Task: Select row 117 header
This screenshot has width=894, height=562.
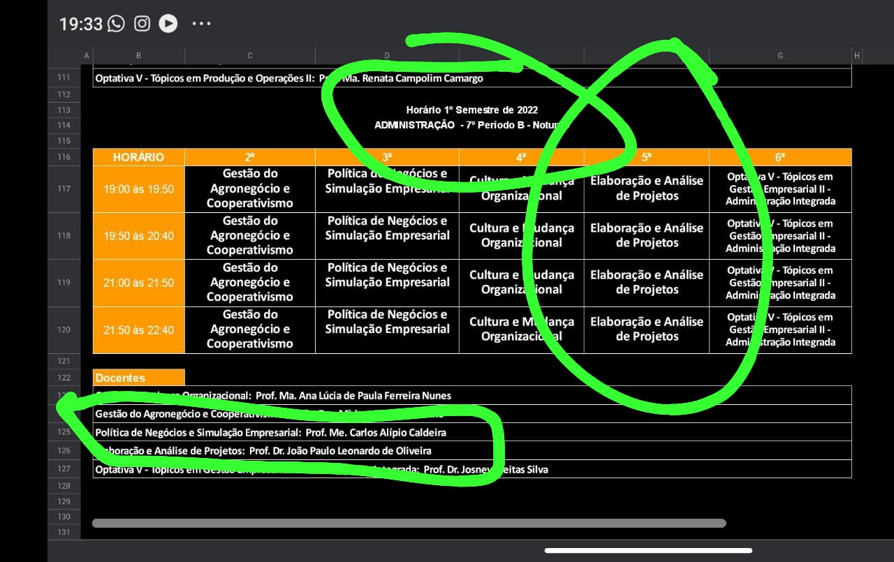Action: [64, 188]
